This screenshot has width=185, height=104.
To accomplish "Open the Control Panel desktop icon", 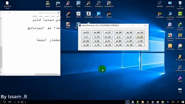I will [x=170, y=4].
